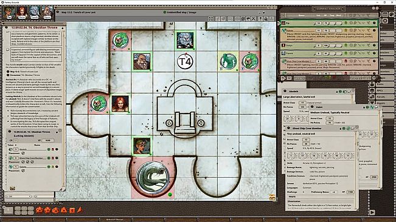Expand Pip's targeting section in Combat Tracker

tap(351, 23)
